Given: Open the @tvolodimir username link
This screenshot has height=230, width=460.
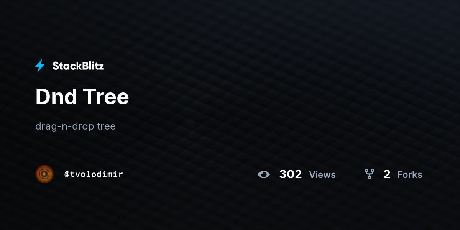Looking at the screenshot, I should [94, 174].
